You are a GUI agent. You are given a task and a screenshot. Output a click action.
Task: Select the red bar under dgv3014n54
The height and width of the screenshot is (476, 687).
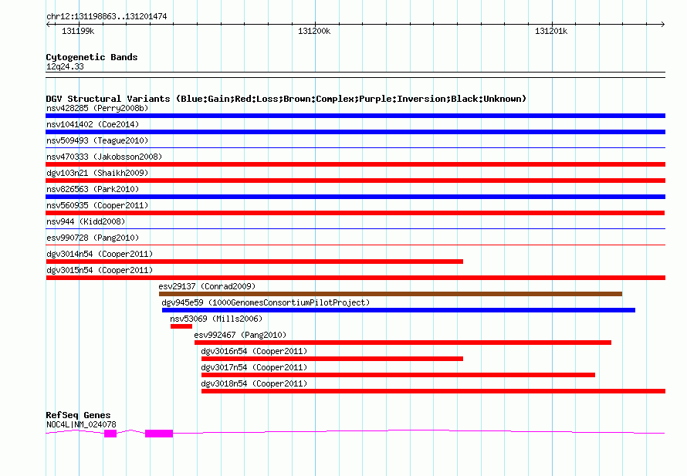[255, 262]
